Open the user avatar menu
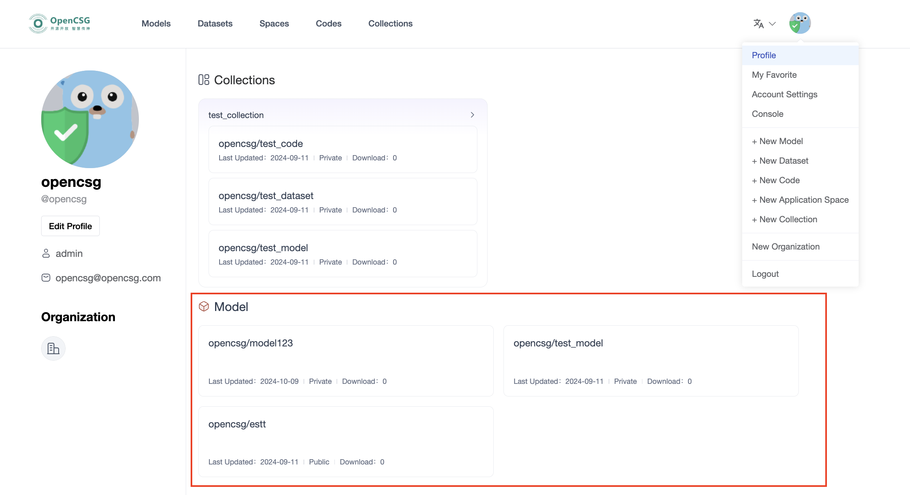The width and height of the screenshot is (910, 495). [800, 23]
